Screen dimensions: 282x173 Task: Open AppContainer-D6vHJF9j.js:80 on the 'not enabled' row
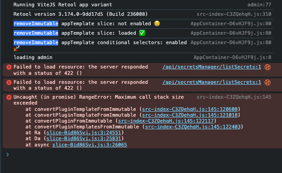pos(231,24)
